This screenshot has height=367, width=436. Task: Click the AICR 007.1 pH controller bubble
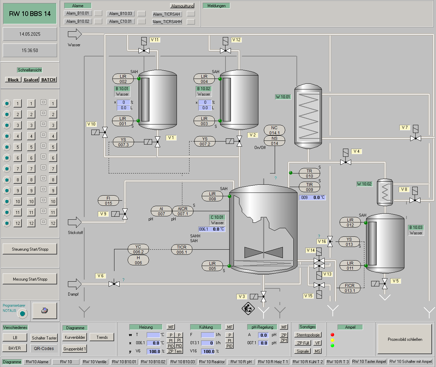(183, 211)
